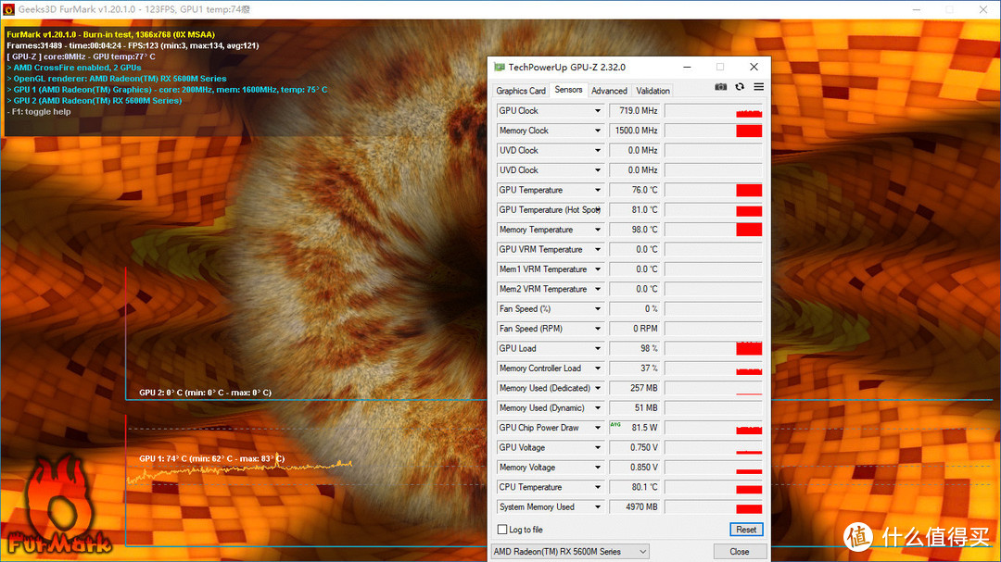The width and height of the screenshot is (1001, 562).
Task: Click the GPU Chip Power Draw 81.5 W value
Action: click(x=635, y=428)
